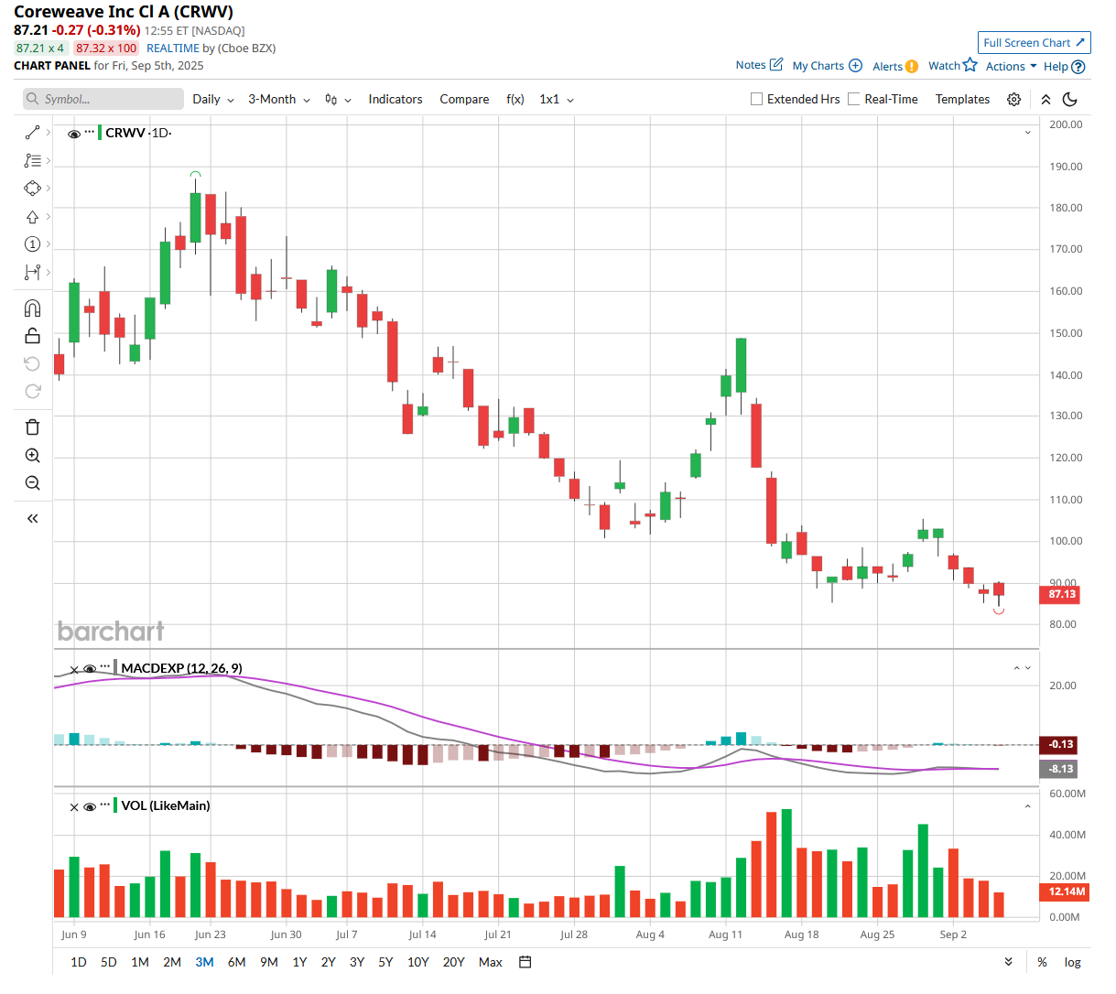Zoom in on the chart
The width and height of the screenshot is (1116, 994).
32,455
